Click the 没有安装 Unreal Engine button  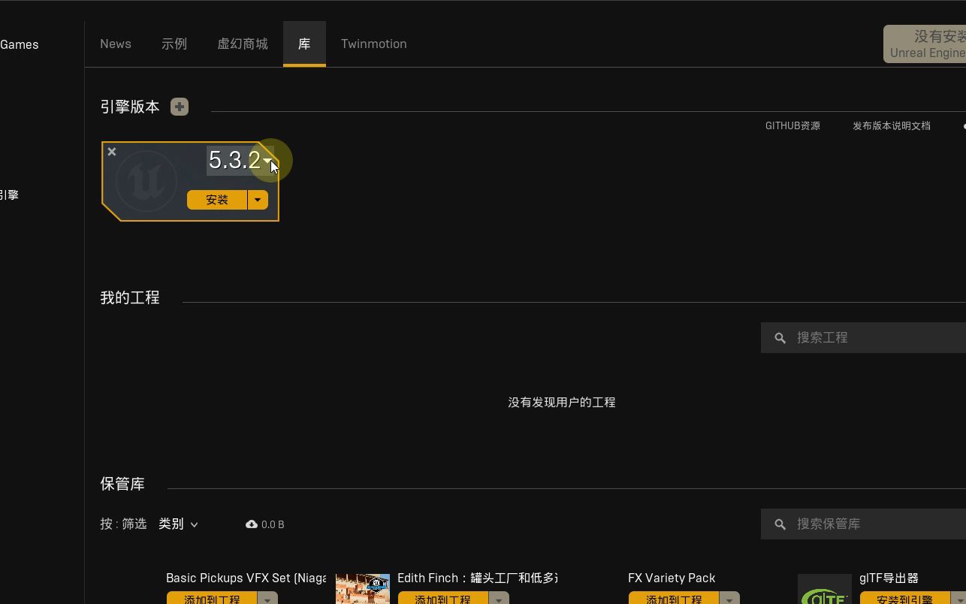click(925, 44)
